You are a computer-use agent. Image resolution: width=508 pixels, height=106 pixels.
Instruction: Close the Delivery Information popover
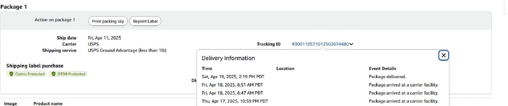click(443, 55)
